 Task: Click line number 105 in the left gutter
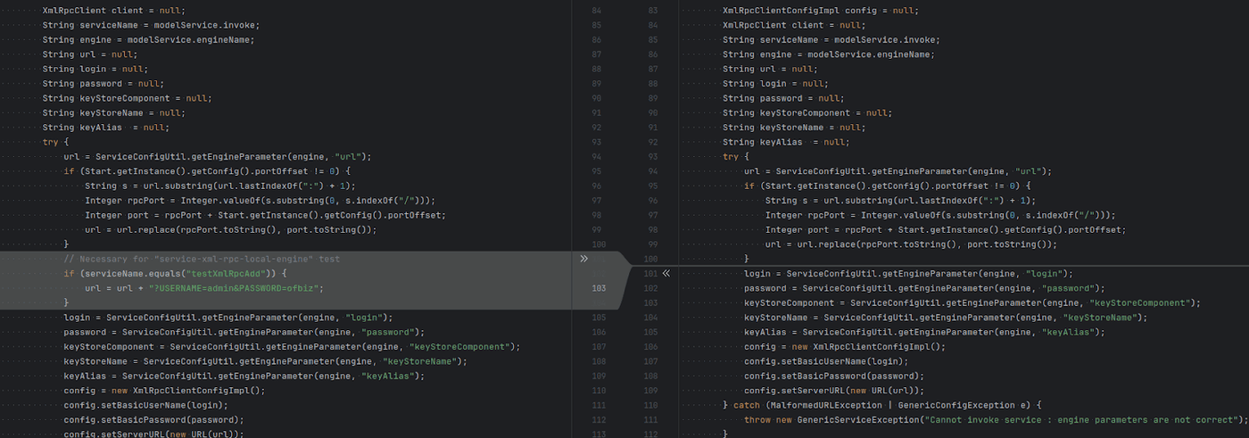[599, 318]
